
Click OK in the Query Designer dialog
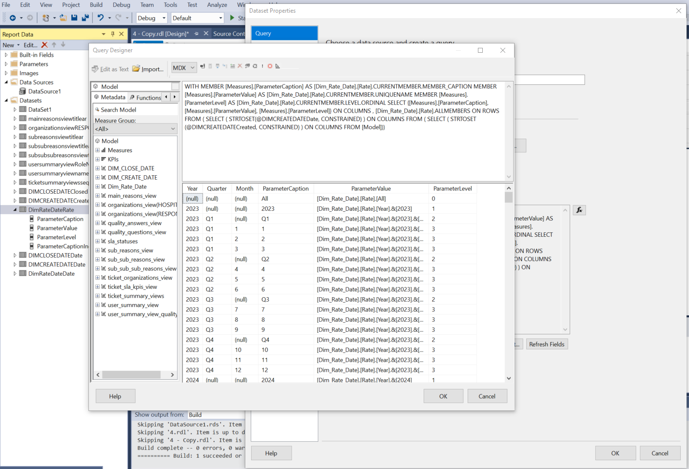pos(443,396)
